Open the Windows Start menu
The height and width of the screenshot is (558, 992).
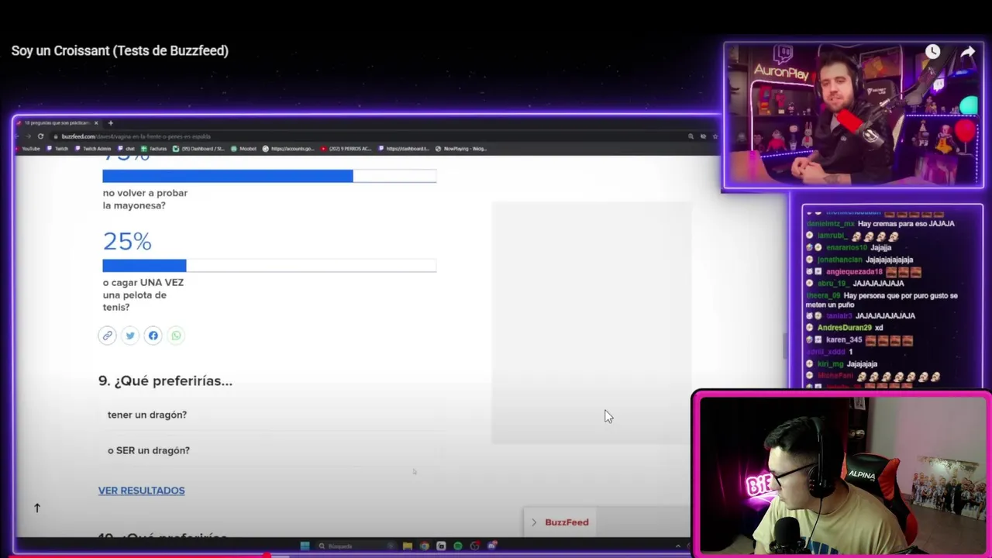point(305,546)
